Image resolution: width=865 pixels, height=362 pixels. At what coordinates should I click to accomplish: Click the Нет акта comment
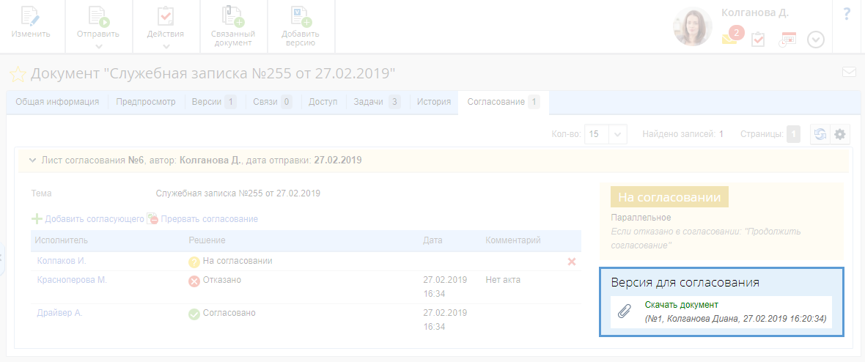[503, 280]
